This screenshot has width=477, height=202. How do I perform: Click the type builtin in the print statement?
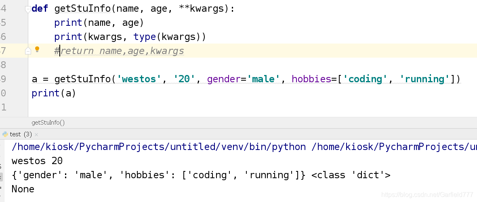(x=145, y=37)
